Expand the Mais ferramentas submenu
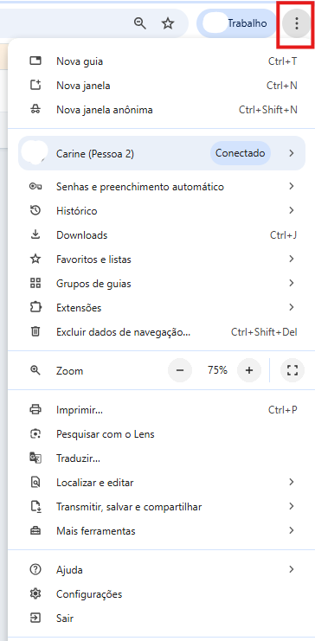Image resolution: width=315 pixels, height=641 pixels. click(x=162, y=531)
